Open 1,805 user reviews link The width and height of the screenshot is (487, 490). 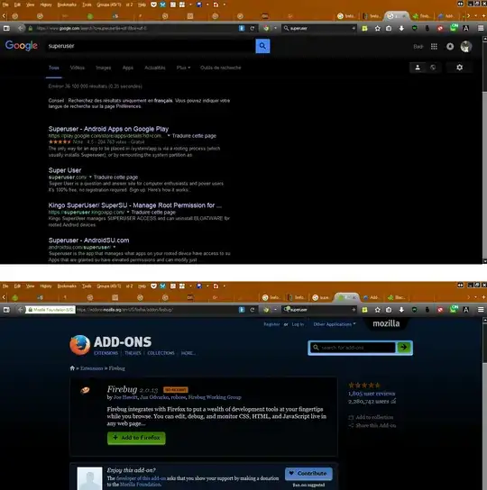pyautogui.click(x=372, y=394)
